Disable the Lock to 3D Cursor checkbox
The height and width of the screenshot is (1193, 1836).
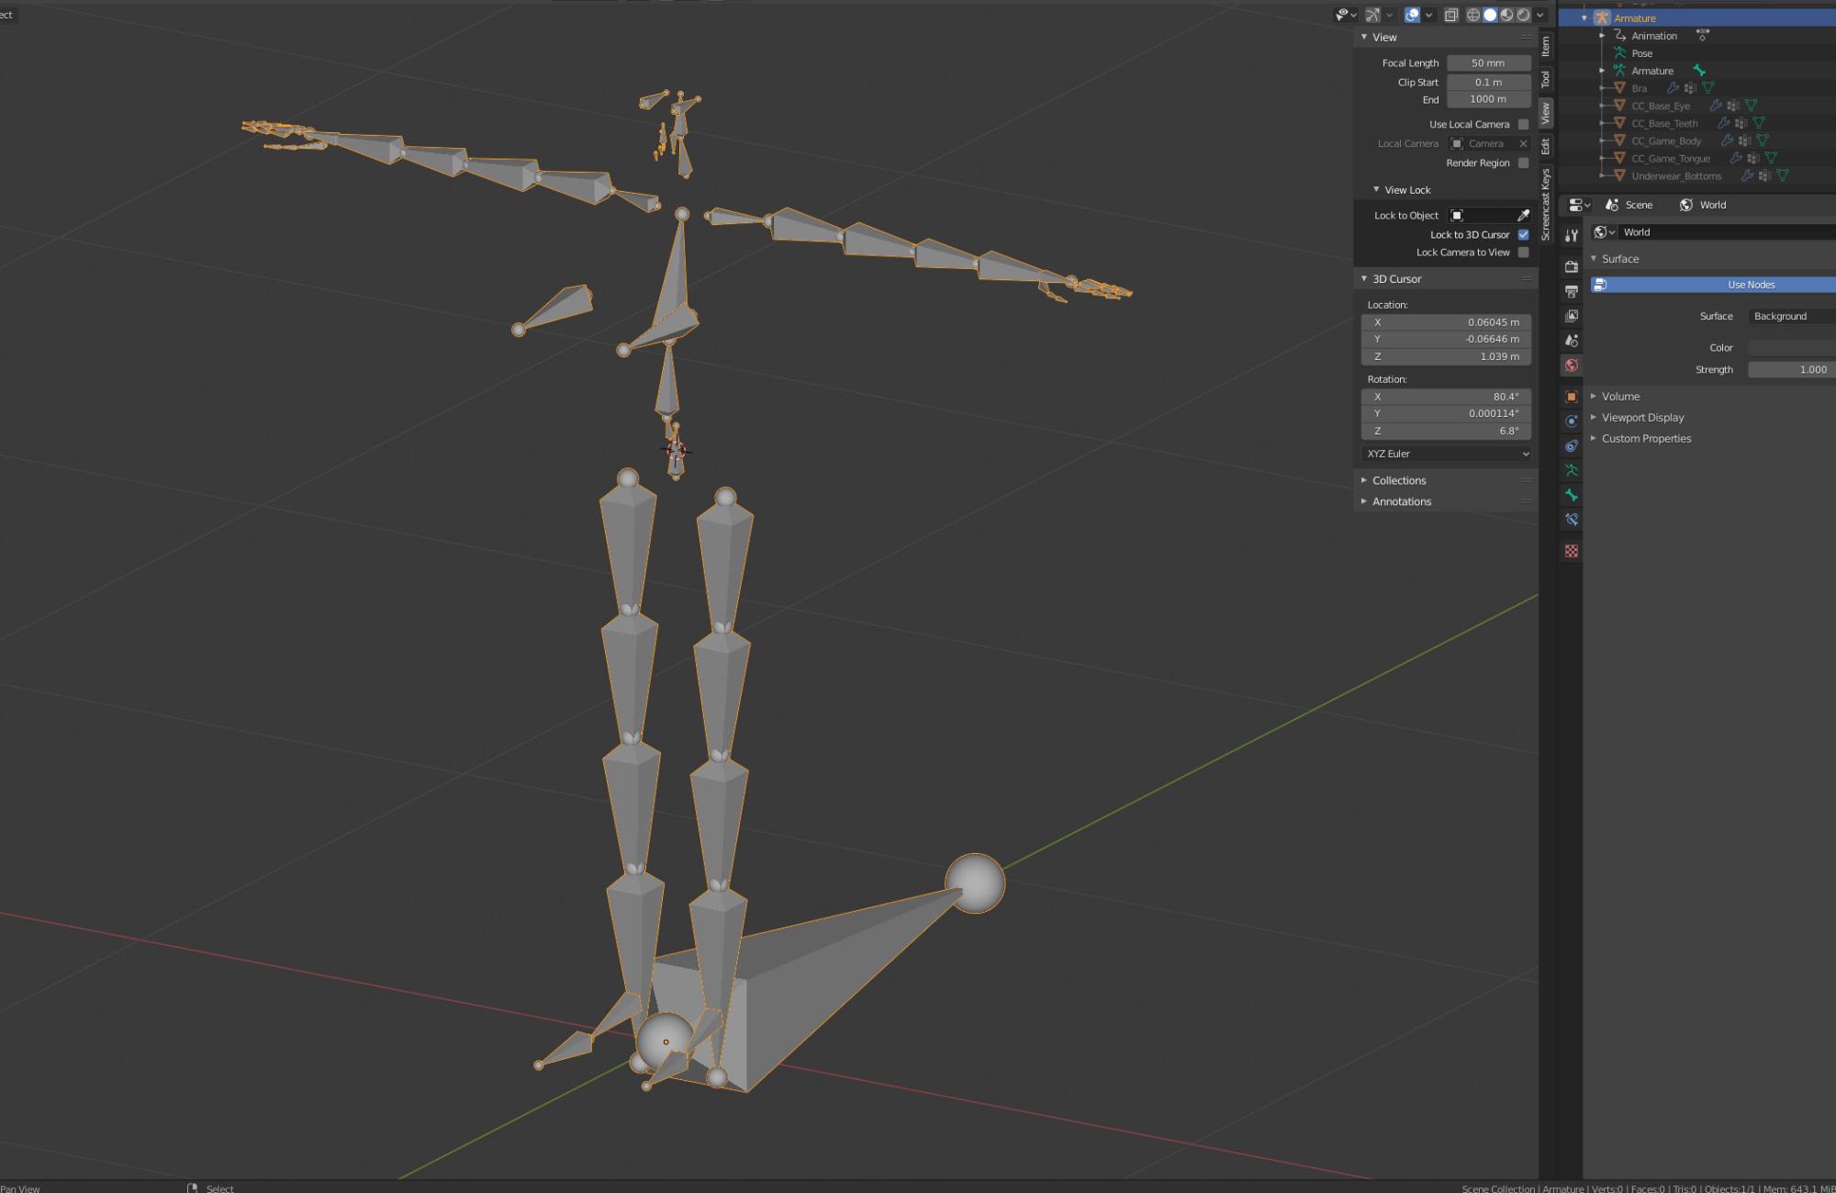1524,234
